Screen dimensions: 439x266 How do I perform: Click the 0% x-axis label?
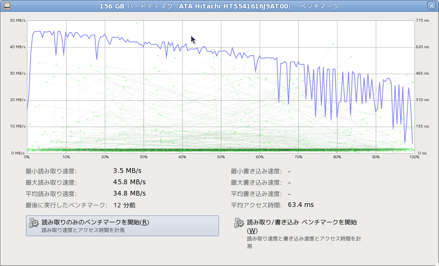(27, 157)
